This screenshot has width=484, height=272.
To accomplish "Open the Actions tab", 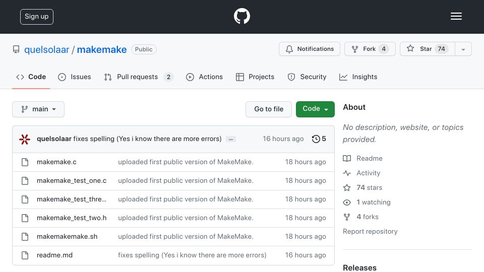I will tap(204, 77).
